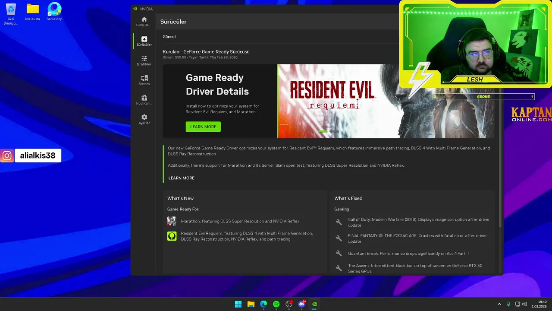The height and width of the screenshot is (311, 552).
Task: Open Spotify from the taskbar
Action: pos(276,304)
